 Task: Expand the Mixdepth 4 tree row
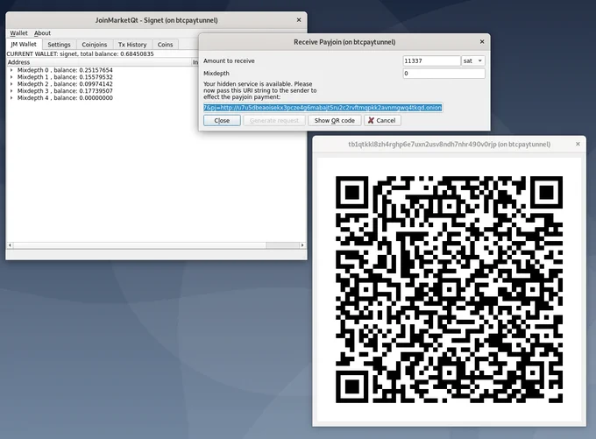pos(11,97)
